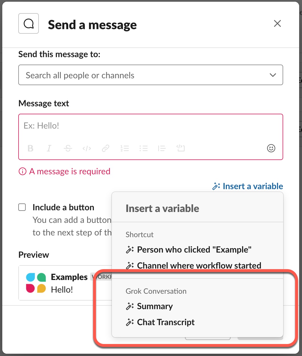Click into the Message text input area
Image resolution: width=302 pixels, height=356 pixels.
coord(151,126)
